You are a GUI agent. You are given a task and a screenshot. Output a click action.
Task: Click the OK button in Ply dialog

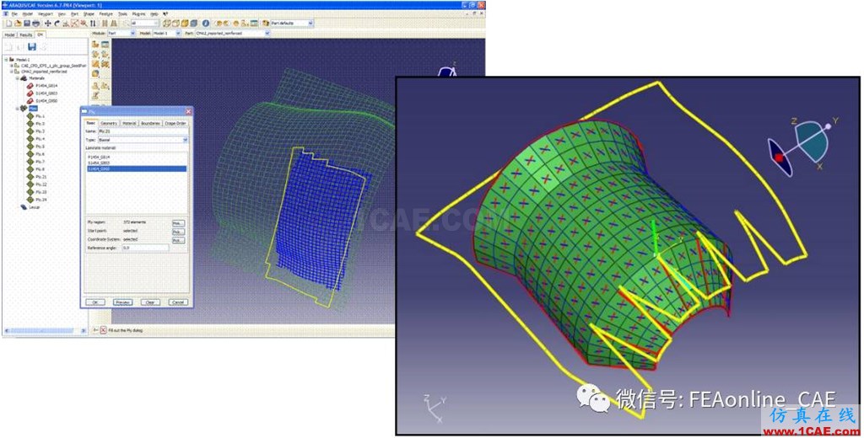click(x=94, y=302)
